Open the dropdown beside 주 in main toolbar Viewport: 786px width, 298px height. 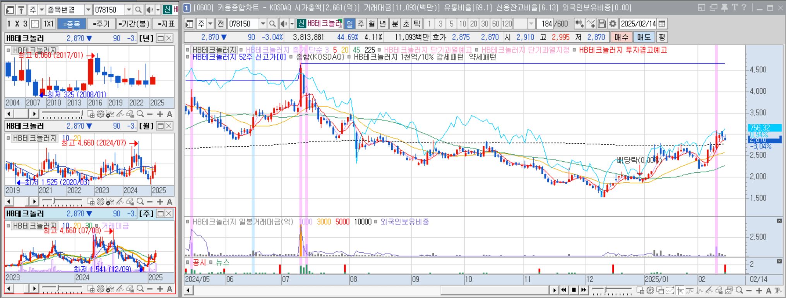point(210,24)
